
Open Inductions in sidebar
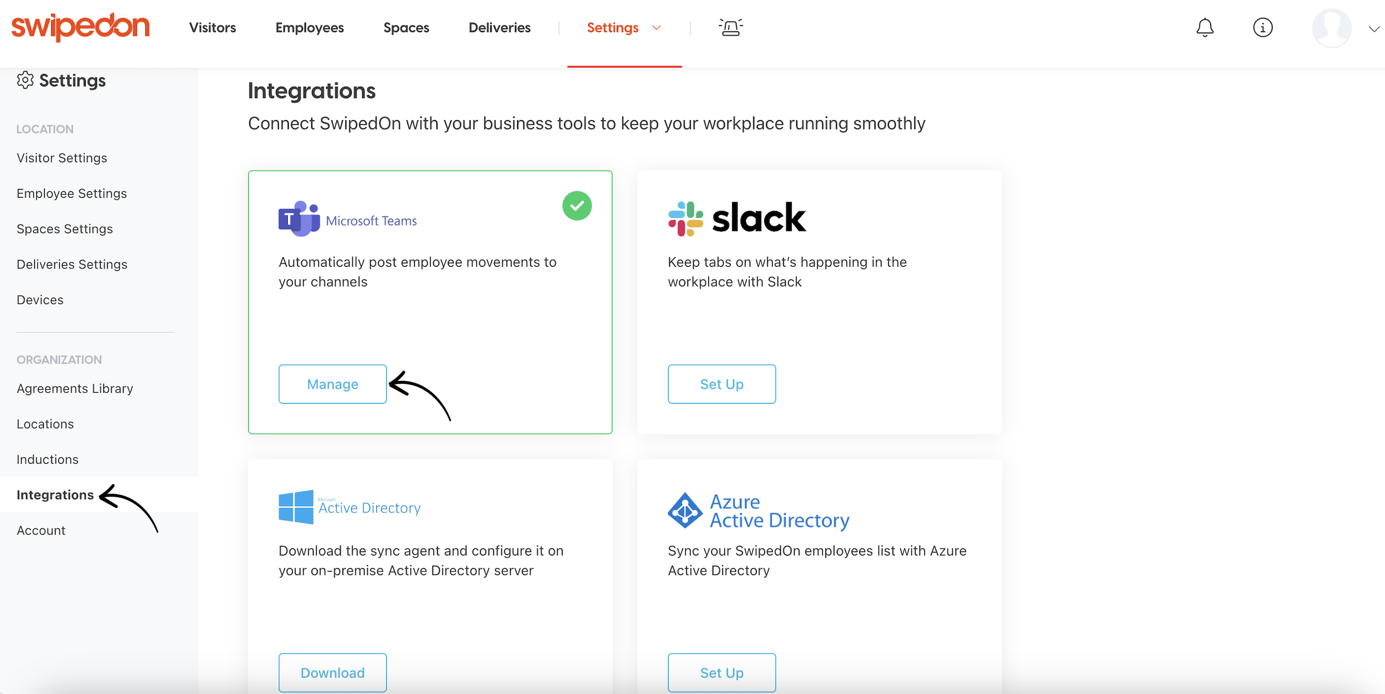click(x=48, y=459)
